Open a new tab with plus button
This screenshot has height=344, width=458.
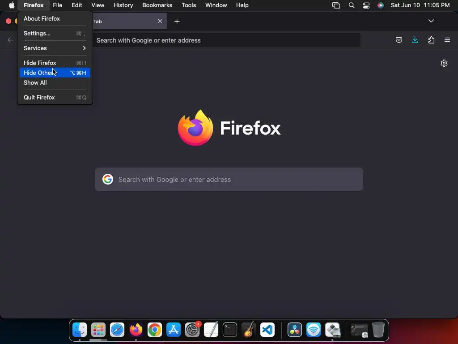[177, 21]
